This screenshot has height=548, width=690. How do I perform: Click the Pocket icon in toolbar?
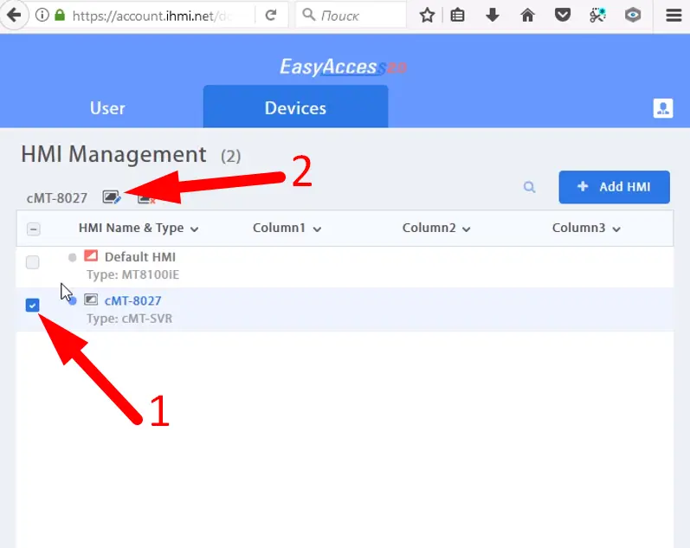click(563, 16)
